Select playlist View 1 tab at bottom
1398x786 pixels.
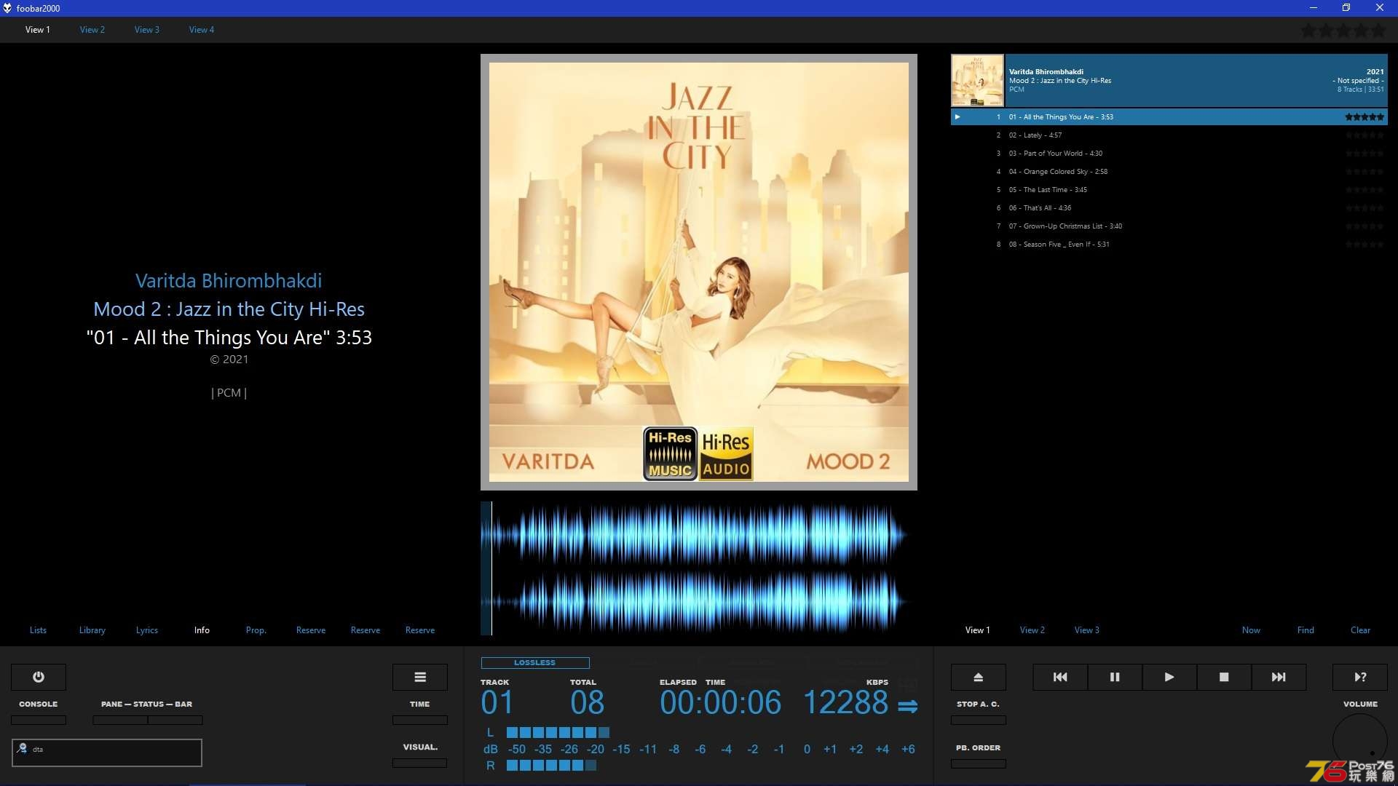tap(978, 630)
